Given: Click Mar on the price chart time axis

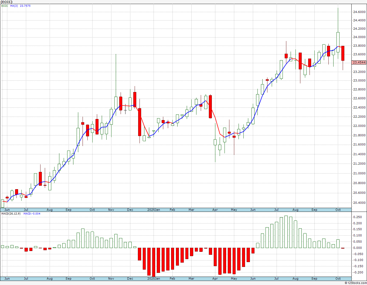Looking at the screenshot, I should (191, 210).
